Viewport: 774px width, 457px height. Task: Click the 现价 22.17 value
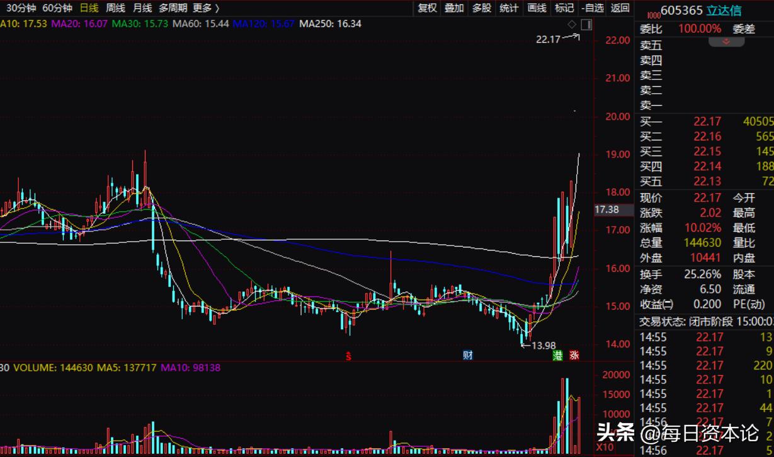[x=707, y=198]
